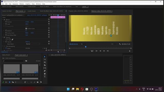The height and width of the screenshot is (92, 164).
Task: Select the Hand tool
Action: coord(45,74)
